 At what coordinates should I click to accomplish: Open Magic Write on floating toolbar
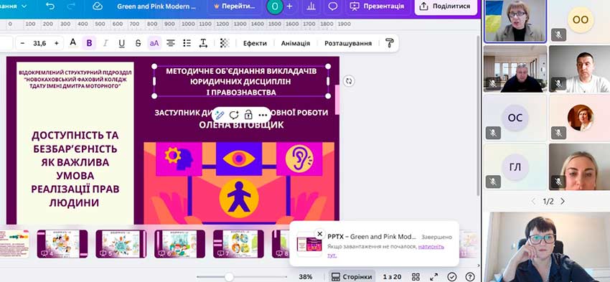[220, 115]
